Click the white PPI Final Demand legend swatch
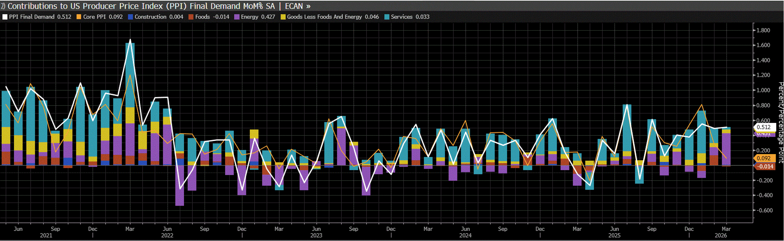This screenshot has width=784, height=241. 5,17
